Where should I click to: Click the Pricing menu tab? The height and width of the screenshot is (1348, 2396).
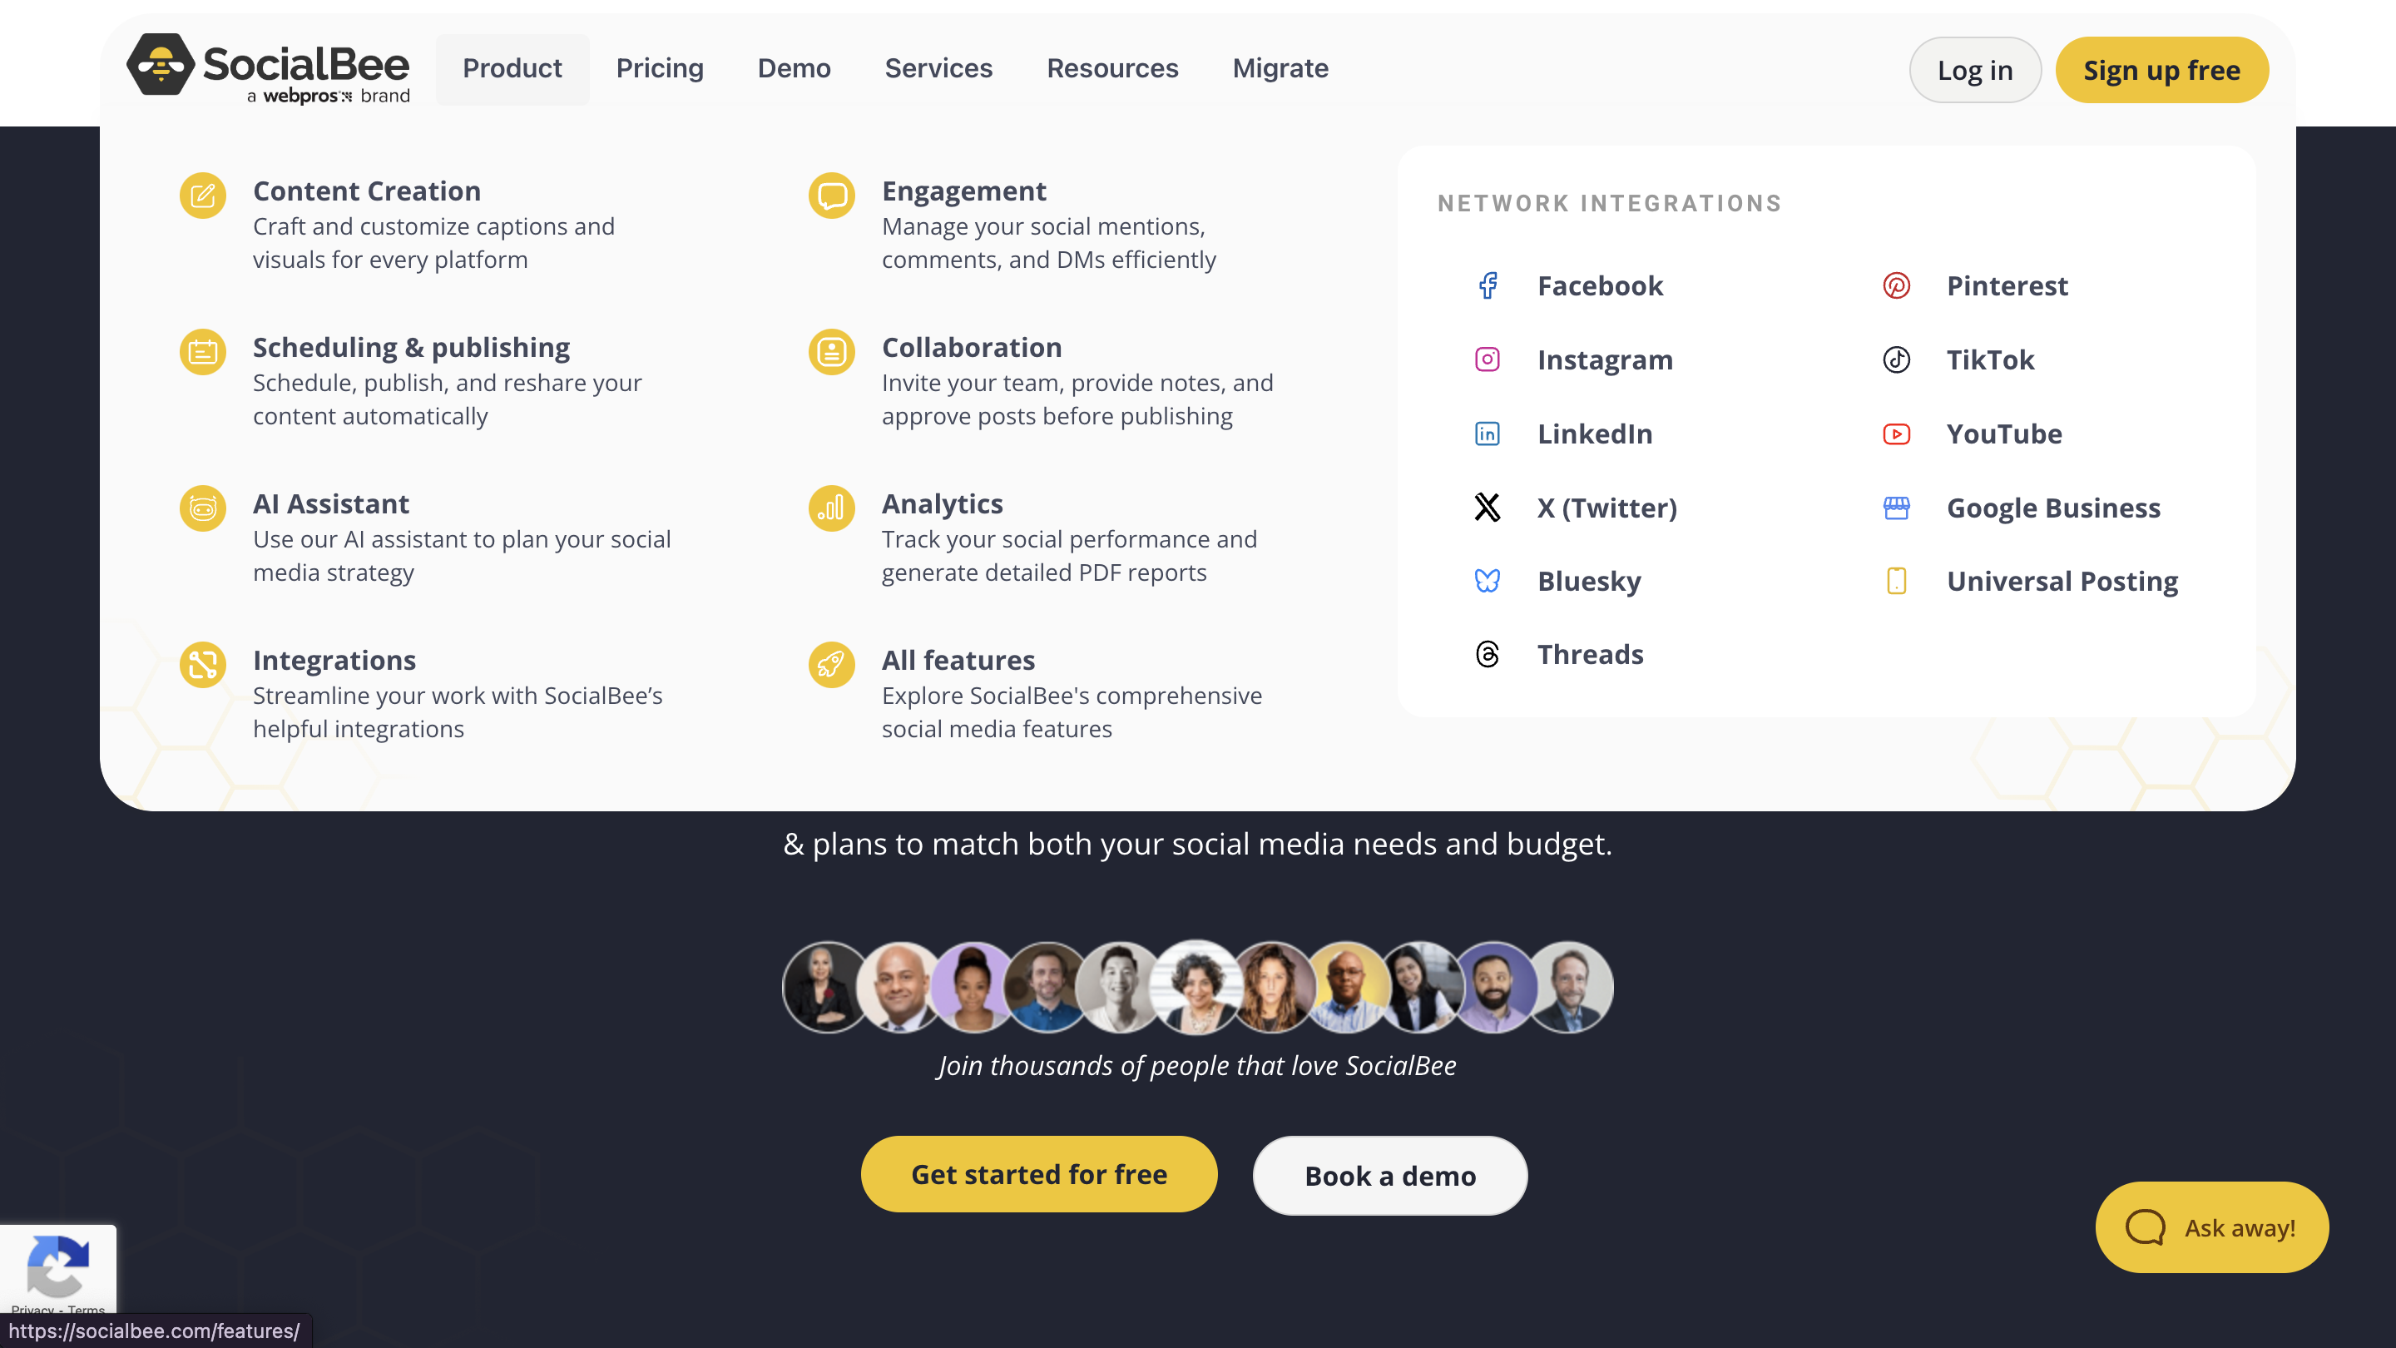point(658,67)
